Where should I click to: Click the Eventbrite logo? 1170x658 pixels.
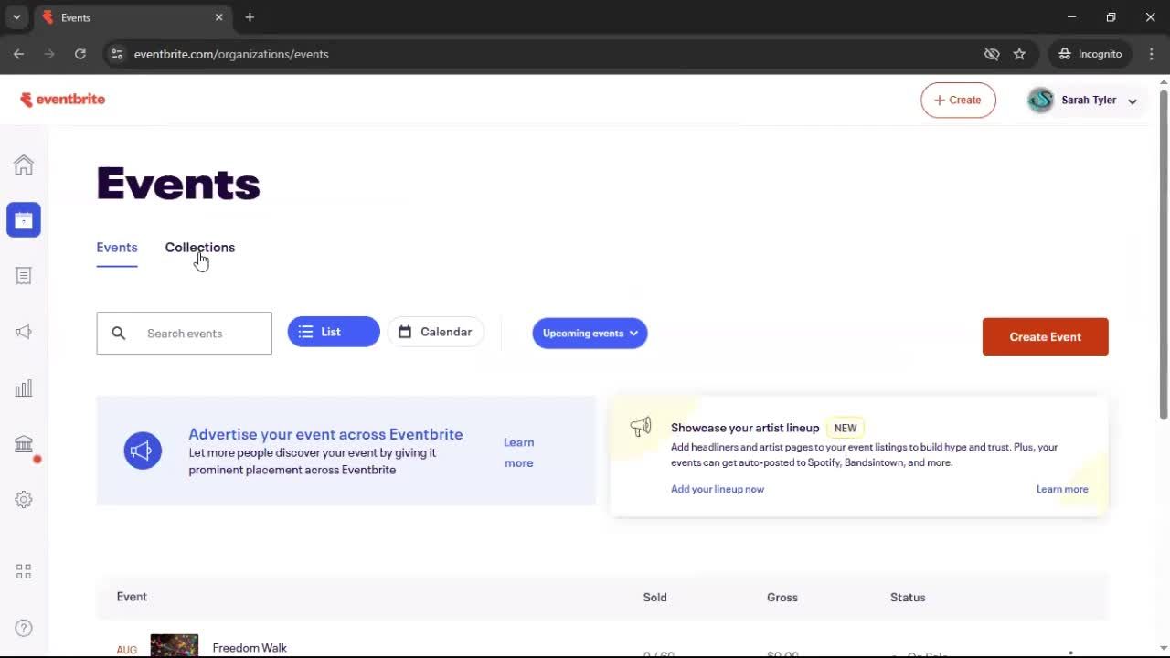tap(63, 100)
